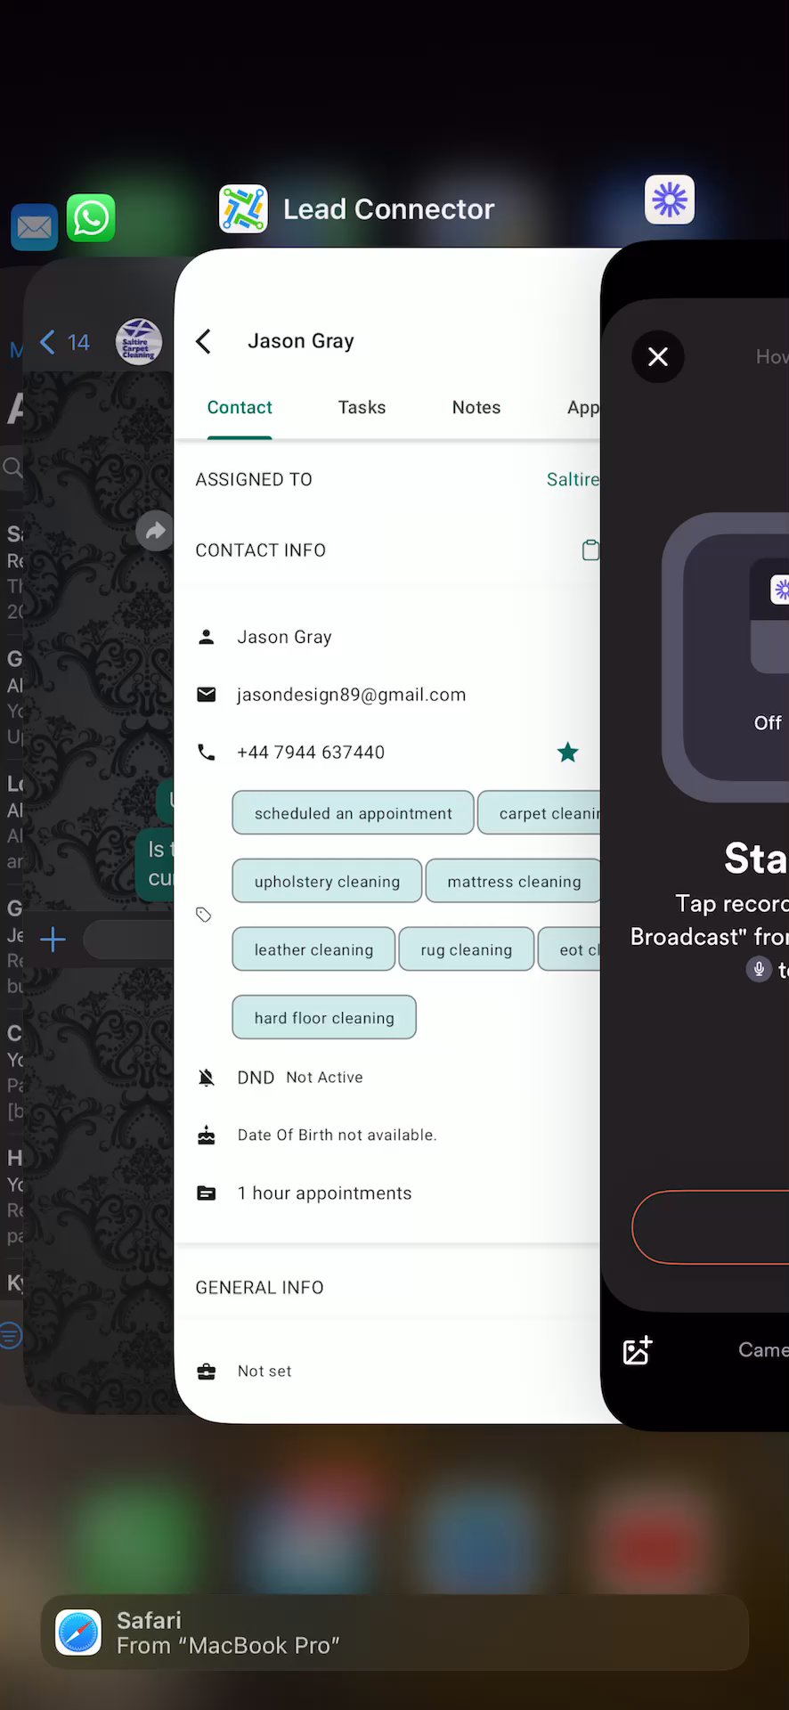
Task: Select the mattress cleaning tag
Action: pos(514,881)
